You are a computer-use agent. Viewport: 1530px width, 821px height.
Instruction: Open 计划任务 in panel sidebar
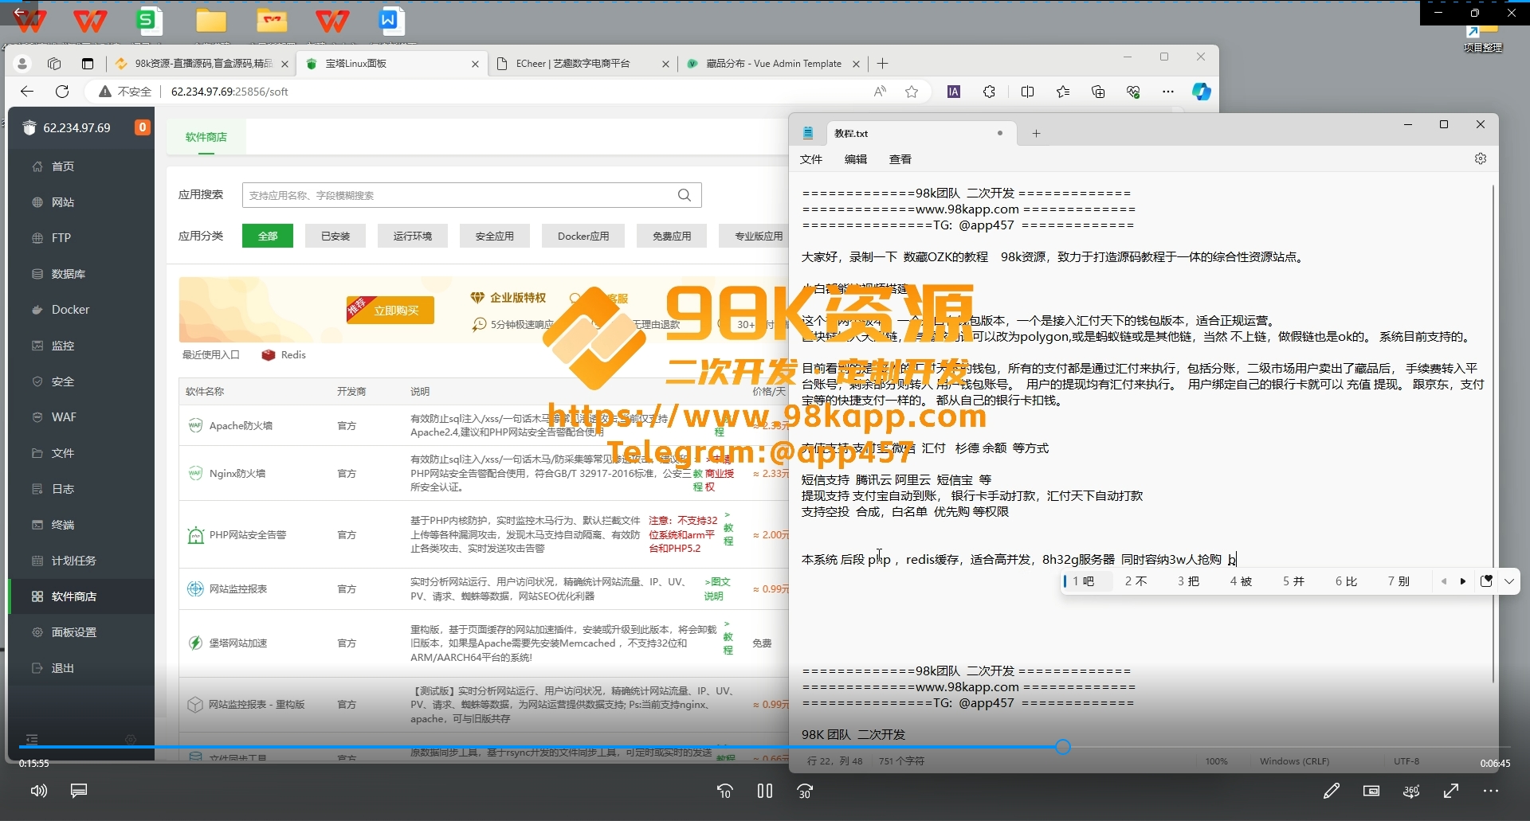(x=81, y=561)
